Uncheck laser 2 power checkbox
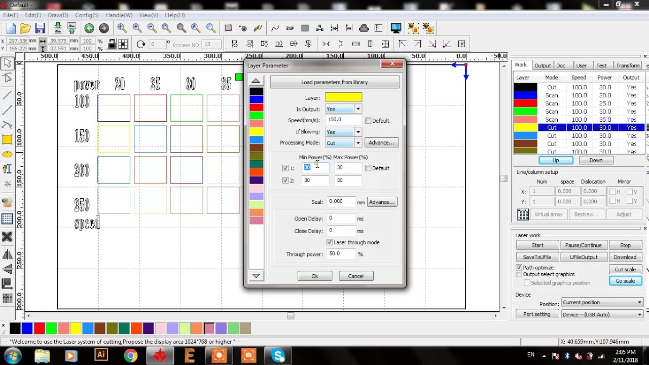 point(285,180)
